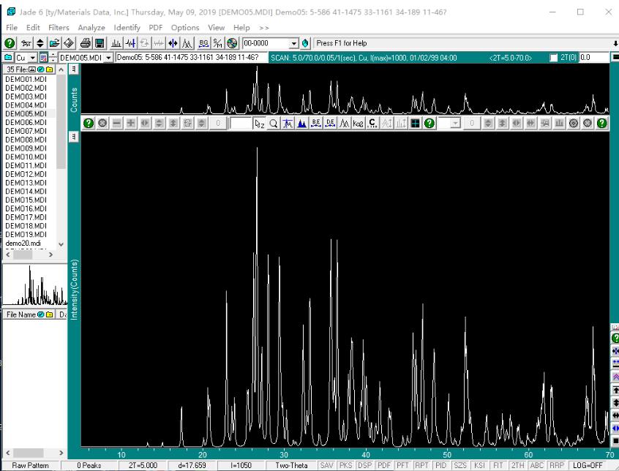The image size is (619, 471).
Task: Click the up chevron above the file list
Action: (x=61, y=69)
